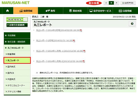
Task: Click PDF icon beside 1月号-1 report
Action: [85, 51]
